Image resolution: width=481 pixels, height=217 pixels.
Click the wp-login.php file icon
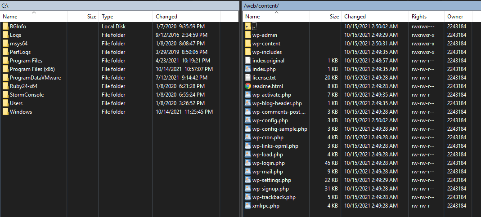tap(248, 163)
